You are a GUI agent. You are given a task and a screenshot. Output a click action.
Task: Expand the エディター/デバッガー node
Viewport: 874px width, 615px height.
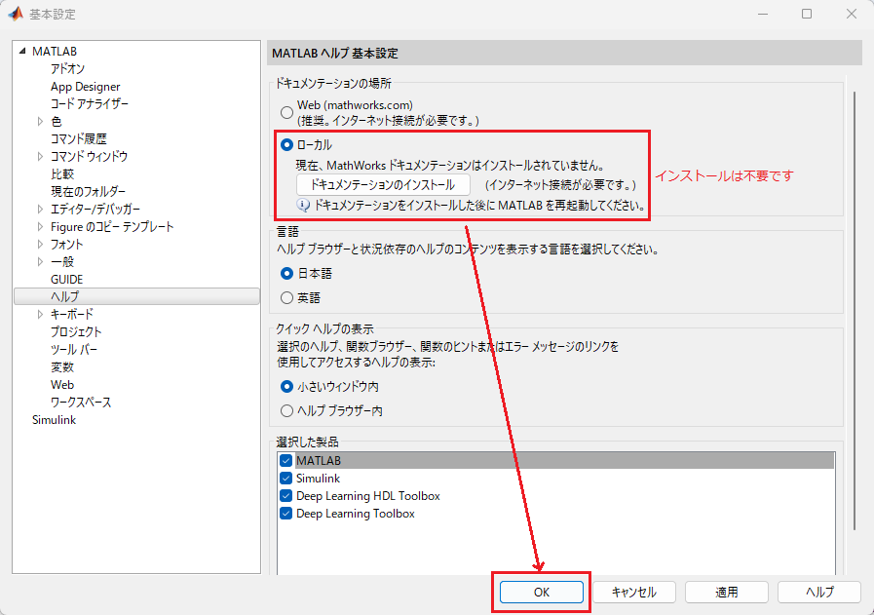click(x=40, y=210)
